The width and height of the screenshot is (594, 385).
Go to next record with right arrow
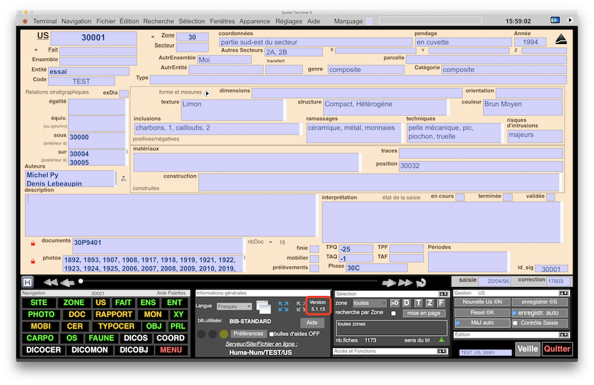(x=388, y=283)
